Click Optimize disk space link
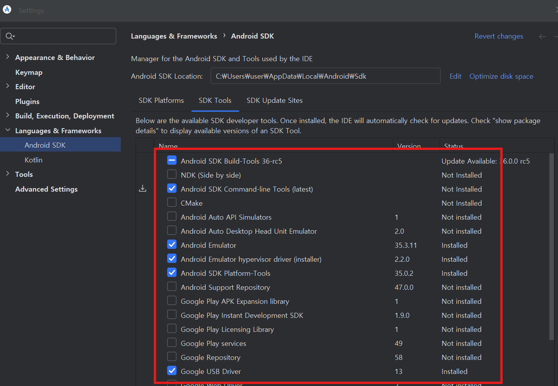558x386 pixels. point(501,76)
